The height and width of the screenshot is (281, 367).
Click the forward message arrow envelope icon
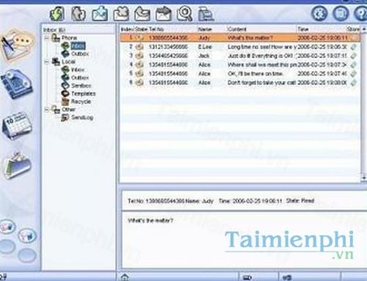(x=164, y=13)
